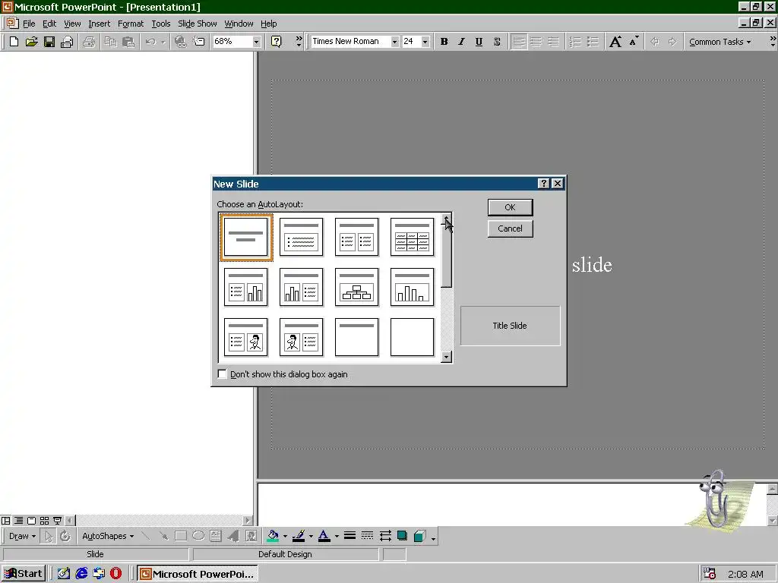
Task: Toggle numbered list formatting
Action: pyautogui.click(x=575, y=42)
